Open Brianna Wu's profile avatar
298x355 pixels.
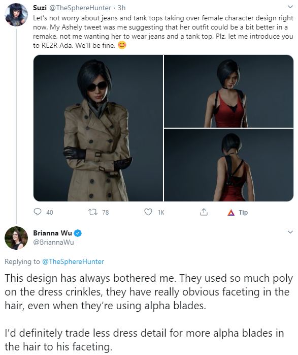point(16,238)
